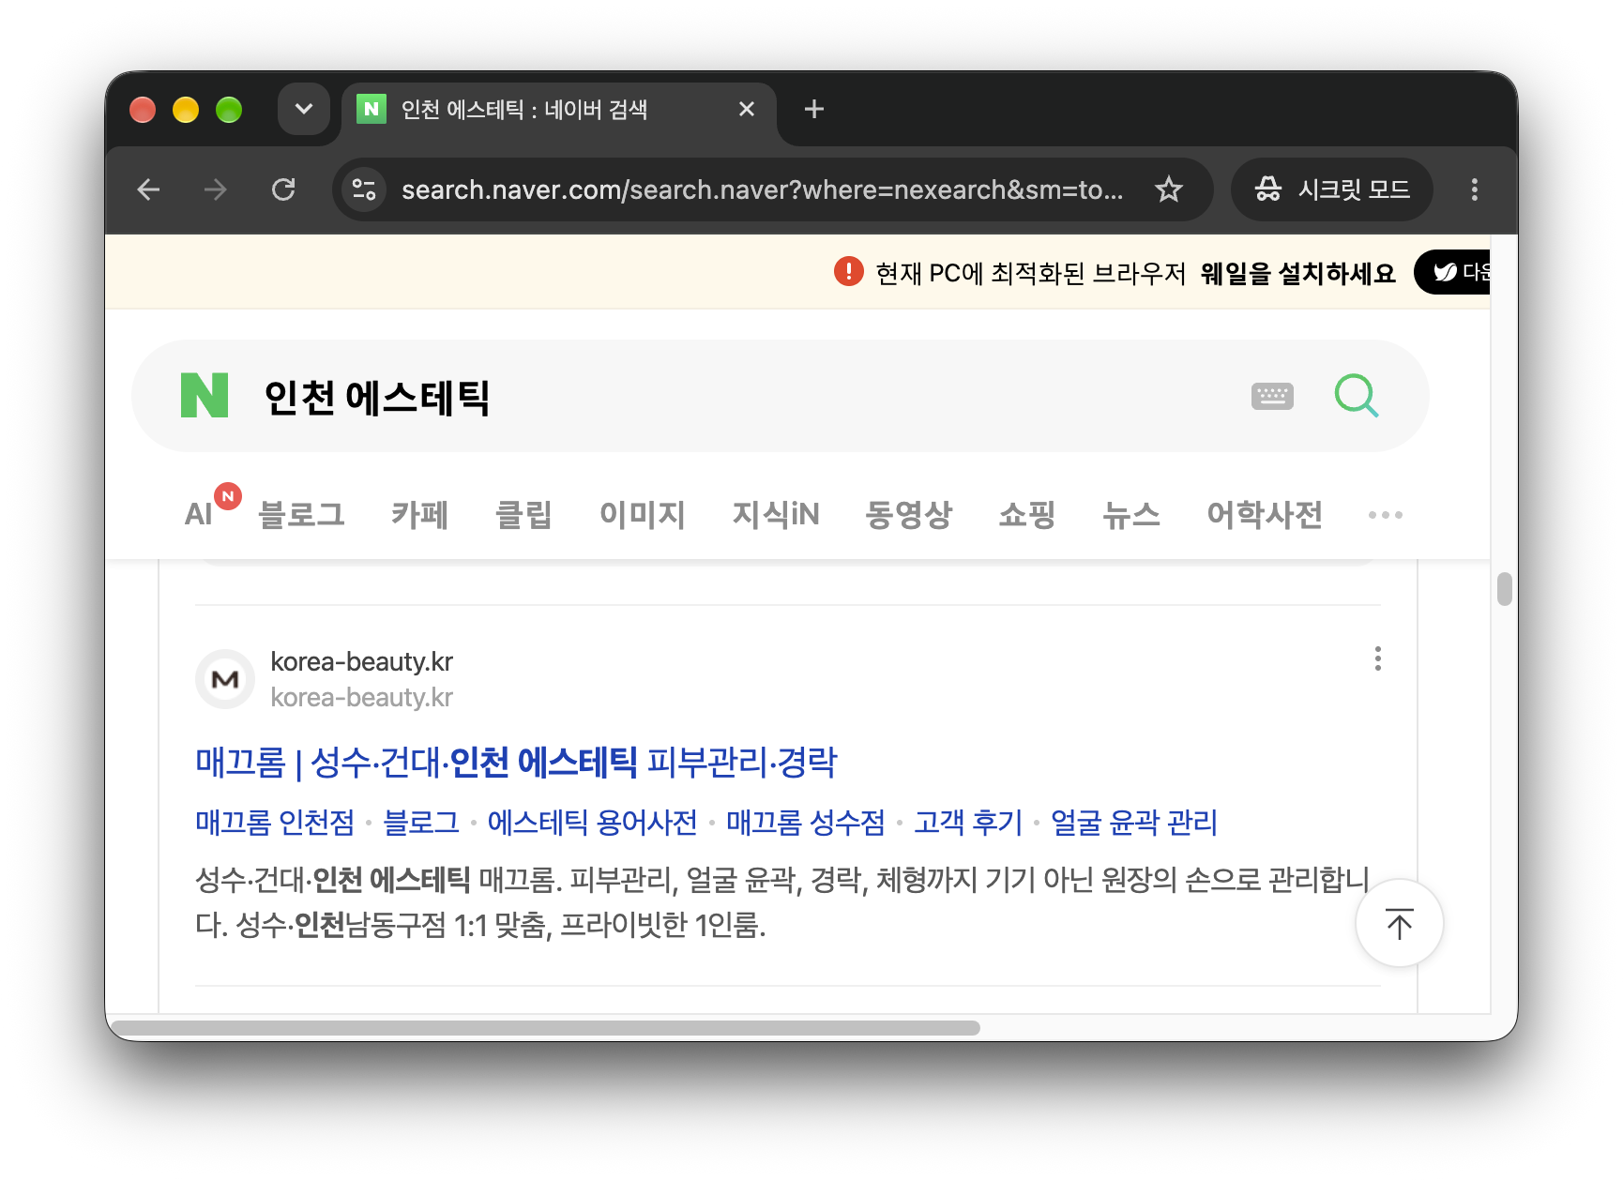Open the 매끄롬 피부관리·경락 result title
The height and width of the screenshot is (1180, 1623).
tap(516, 762)
